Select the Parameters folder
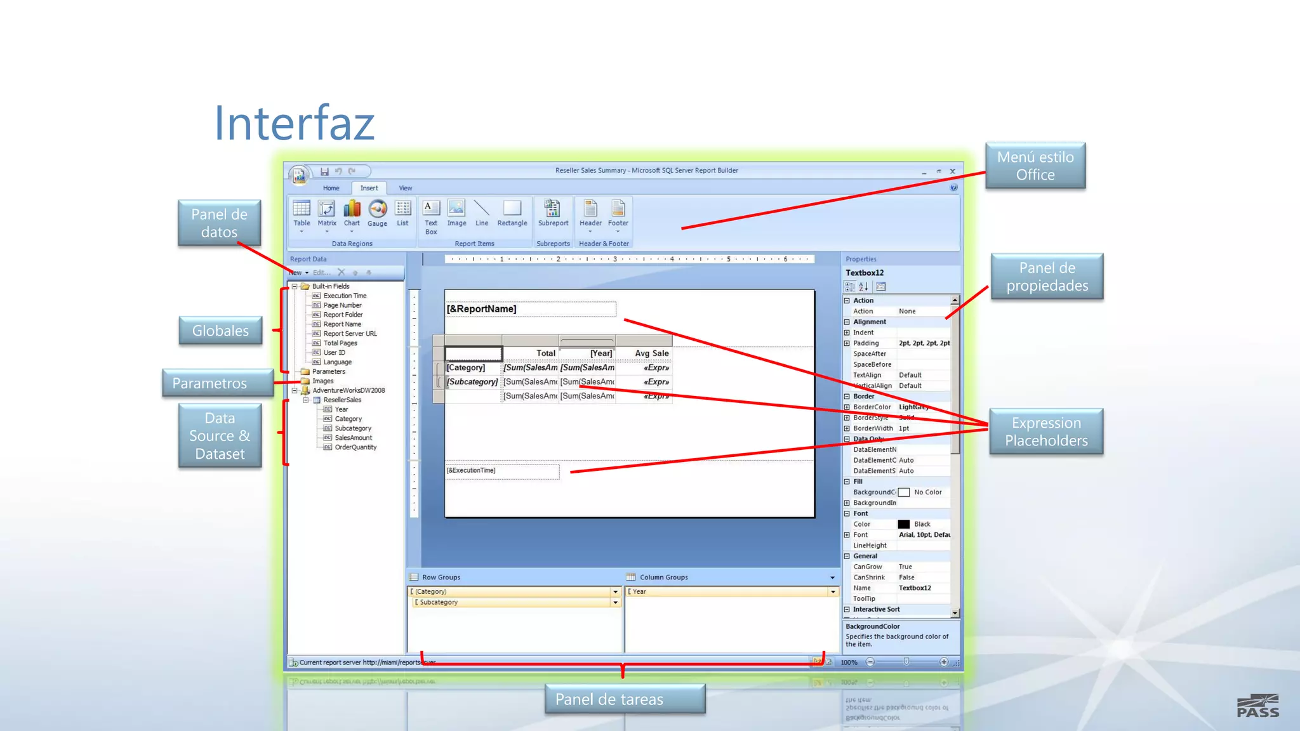 329,372
